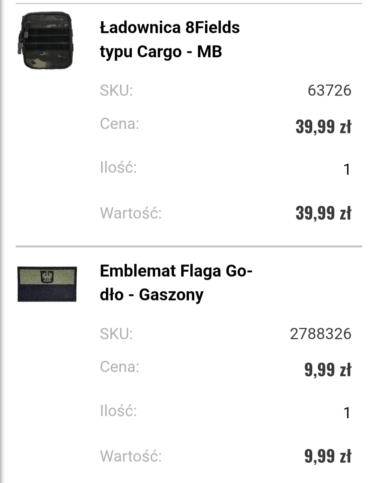
Task: Select the 9,99 zł Wartość amount
Action: pyautogui.click(x=327, y=456)
